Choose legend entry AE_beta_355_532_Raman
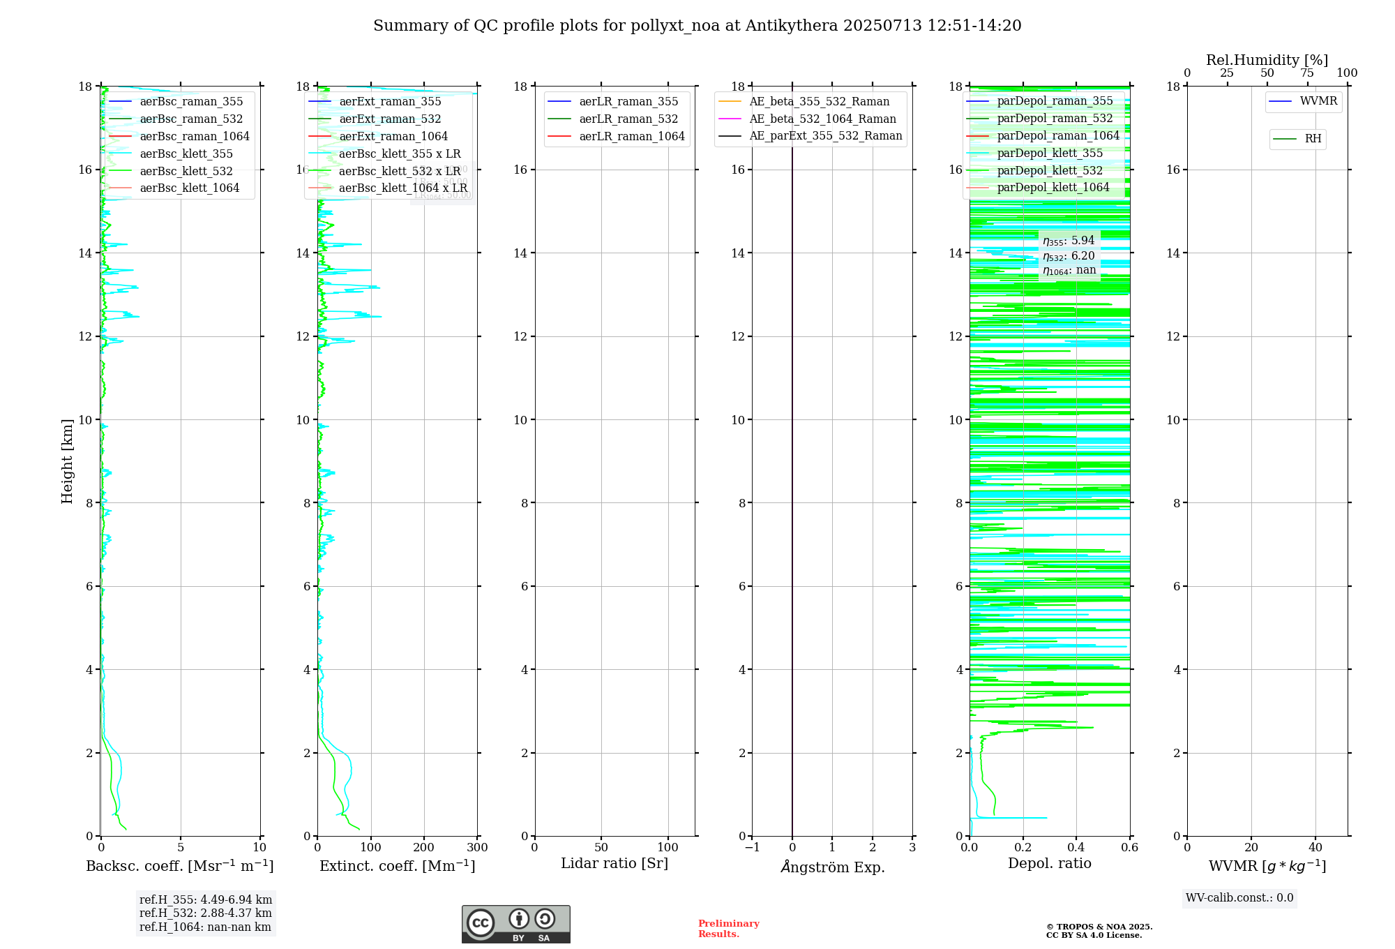Image resolution: width=1395 pixels, height=949 pixels. (x=804, y=102)
